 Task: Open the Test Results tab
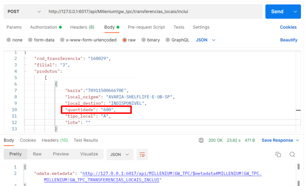(86, 140)
